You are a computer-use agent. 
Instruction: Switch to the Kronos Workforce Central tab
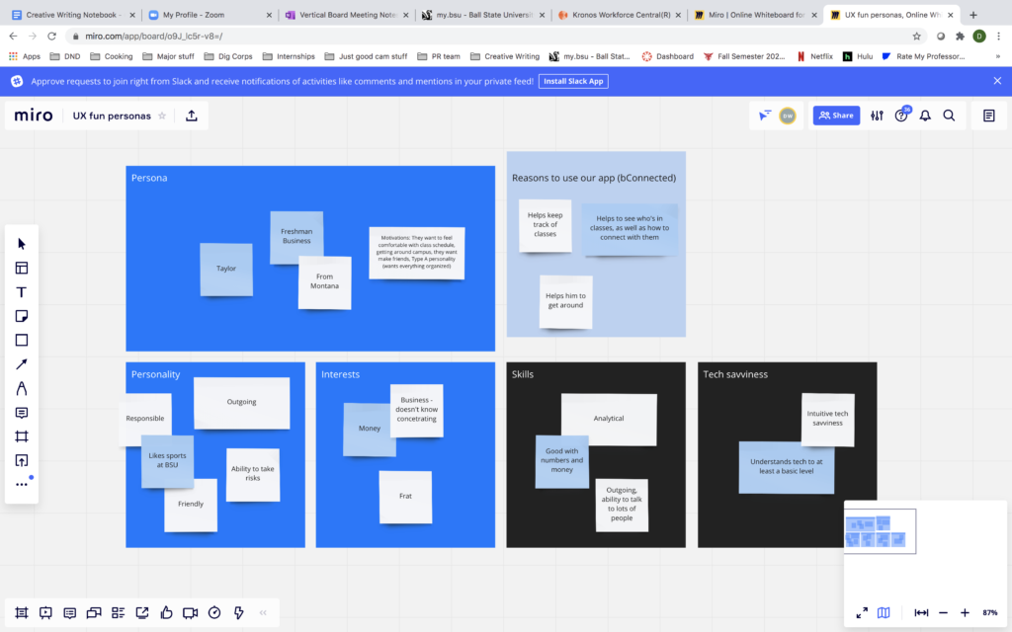pyautogui.click(x=616, y=15)
